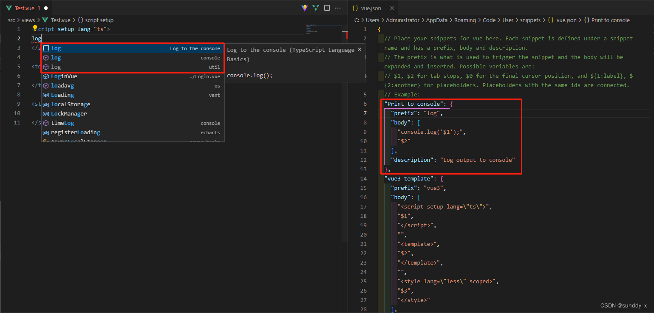Screen dimensions: 654x313
Task: Open the Roaming breadcrumb
Action: pos(465,20)
